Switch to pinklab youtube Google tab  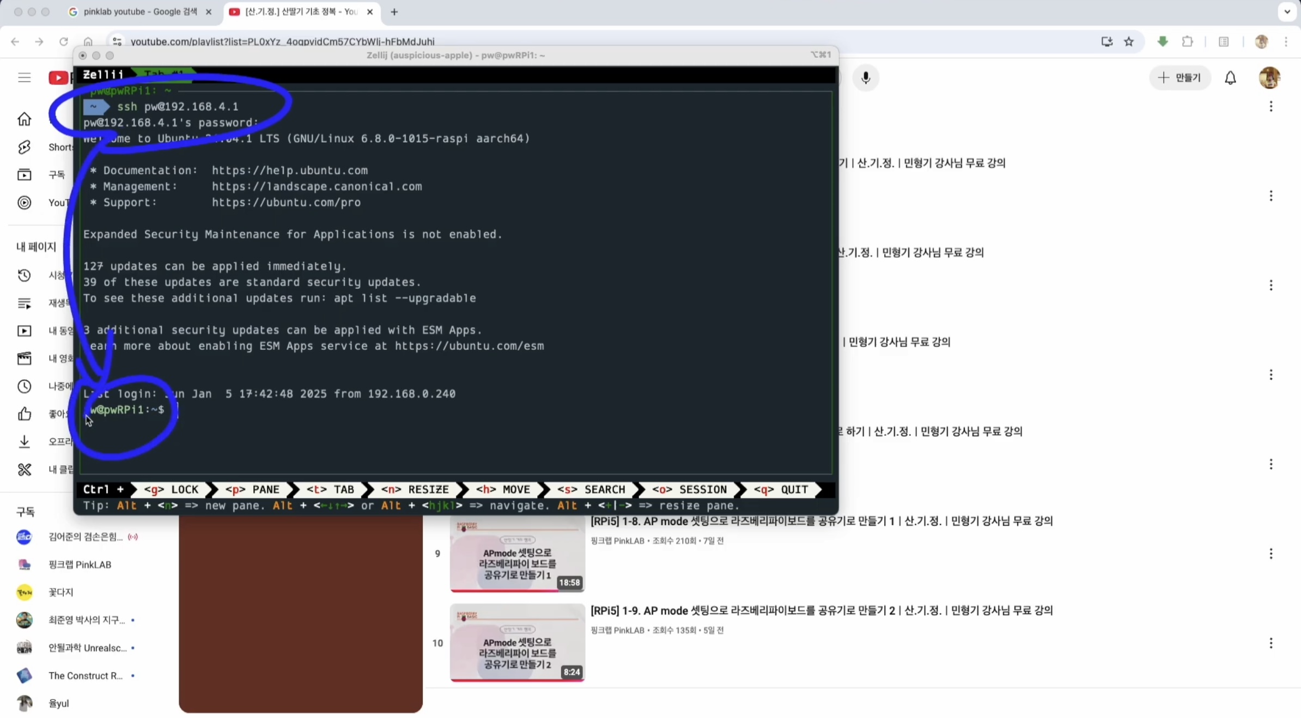(139, 11)
